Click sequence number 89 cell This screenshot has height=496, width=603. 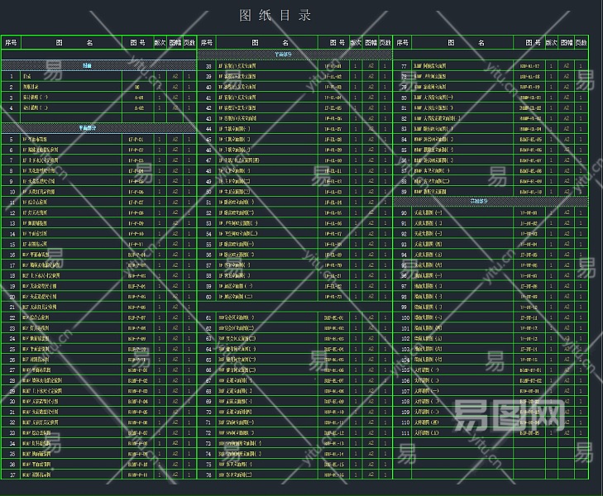coord(404,192)
